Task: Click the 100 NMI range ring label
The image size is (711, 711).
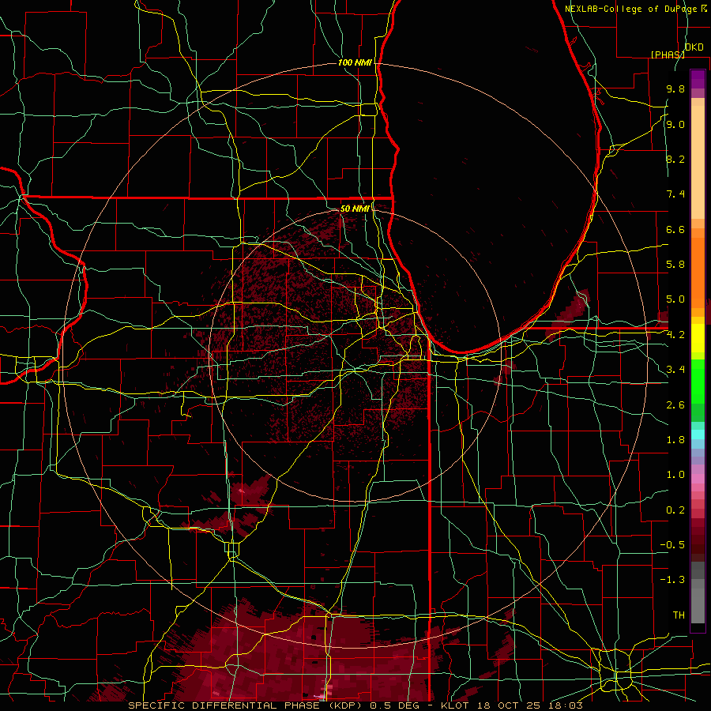Action: pyautogui.click(x=355, y=62)
